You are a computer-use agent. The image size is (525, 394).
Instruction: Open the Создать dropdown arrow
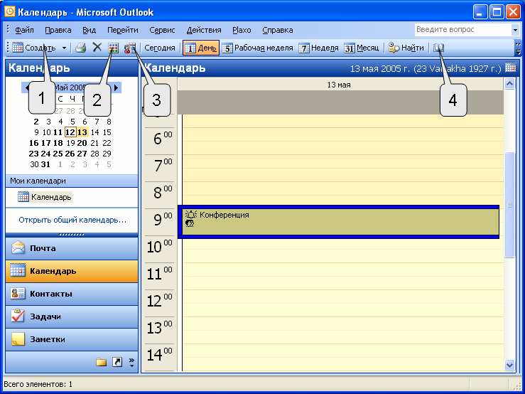pos(64,48)
